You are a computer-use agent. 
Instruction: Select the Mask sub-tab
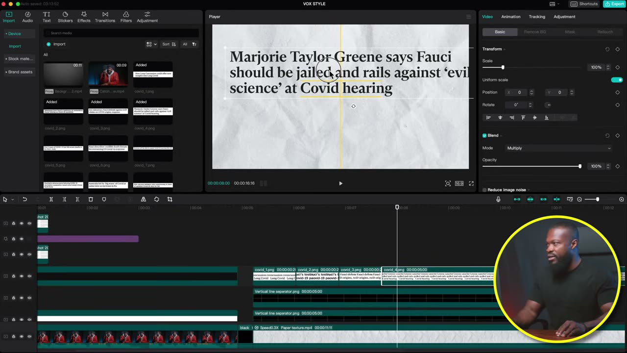570,32
